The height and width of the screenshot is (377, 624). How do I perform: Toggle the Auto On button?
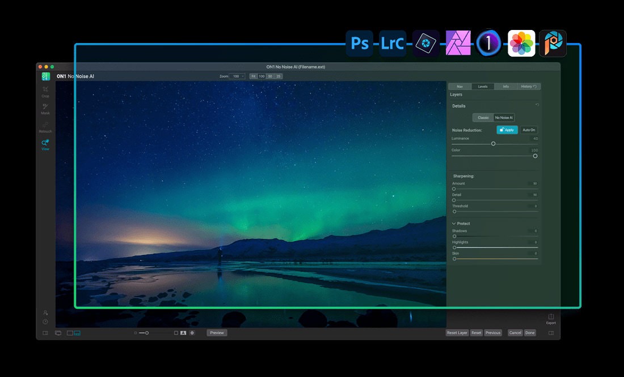529,130
